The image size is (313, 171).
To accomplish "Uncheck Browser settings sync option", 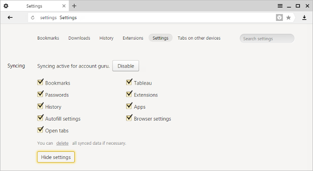I will click(x=129, y=118).
